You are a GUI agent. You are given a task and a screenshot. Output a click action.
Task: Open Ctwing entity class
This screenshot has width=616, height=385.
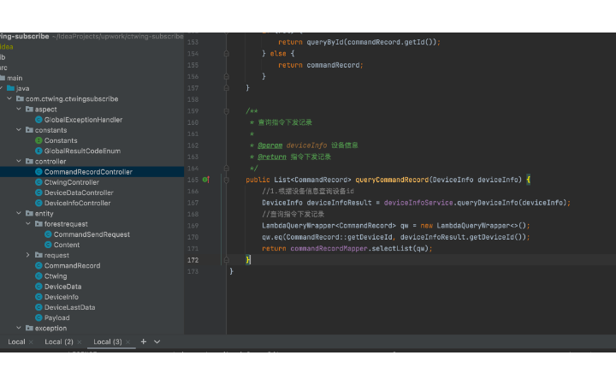56,276
